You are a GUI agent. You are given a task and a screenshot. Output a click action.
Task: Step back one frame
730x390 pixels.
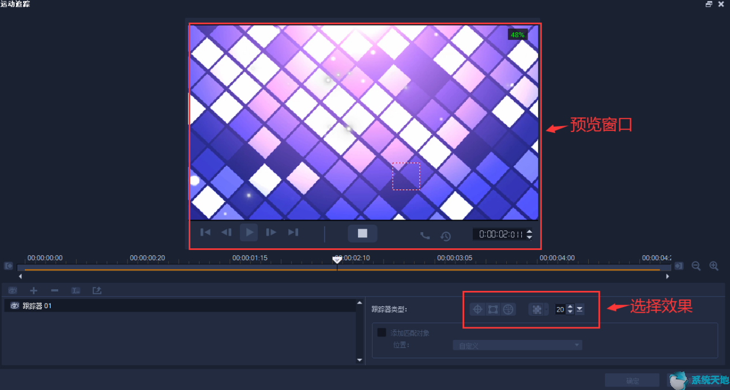pos(227,232)
